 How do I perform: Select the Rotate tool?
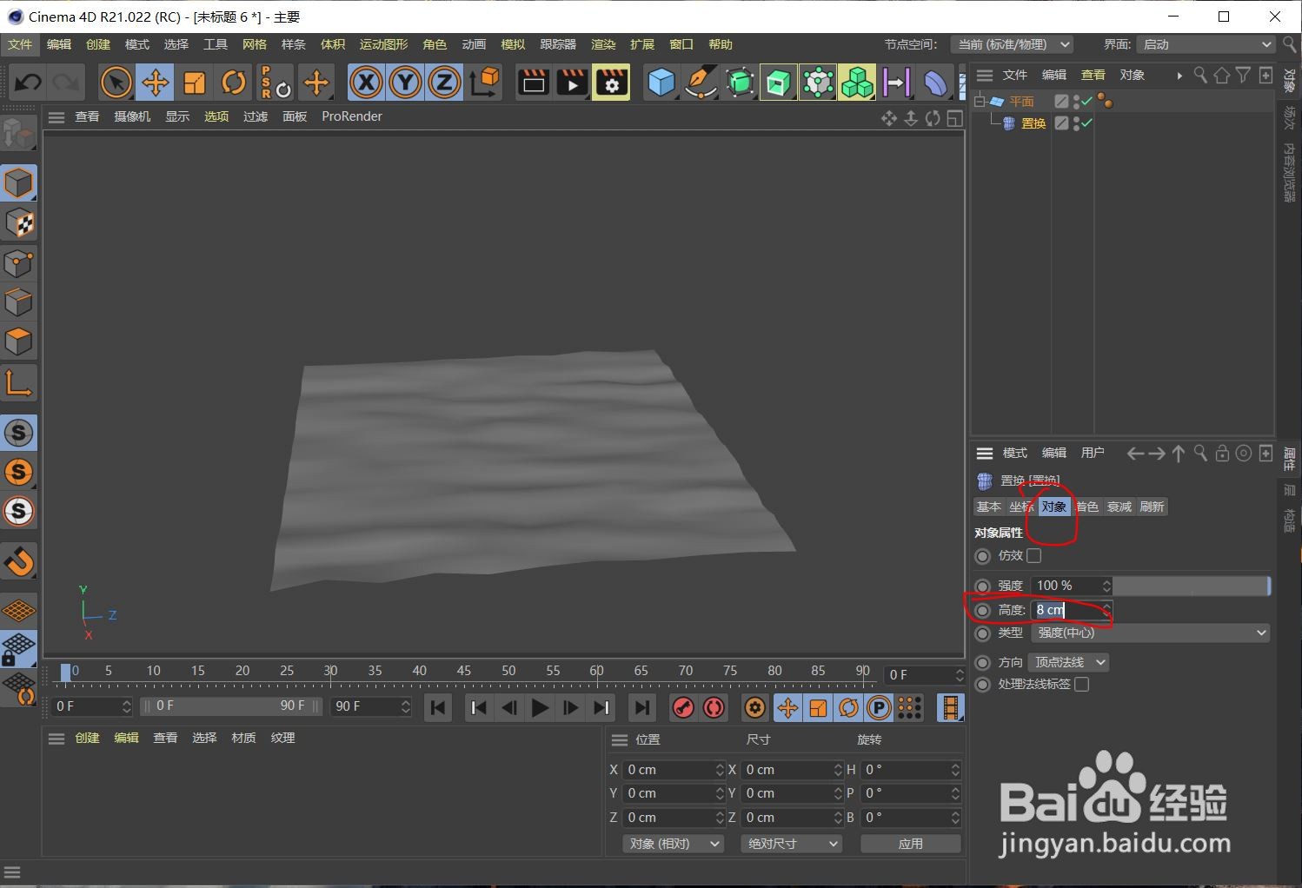[233, 82]
